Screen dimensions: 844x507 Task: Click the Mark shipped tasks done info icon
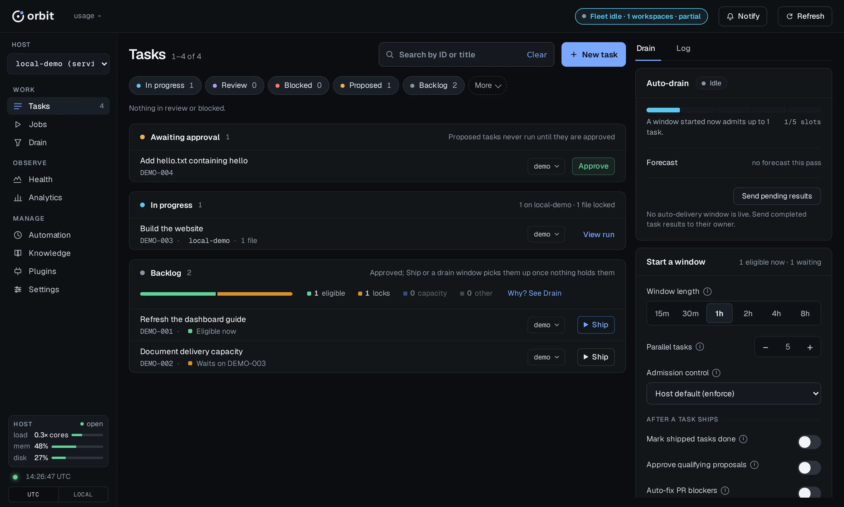(x=743, y=439)
